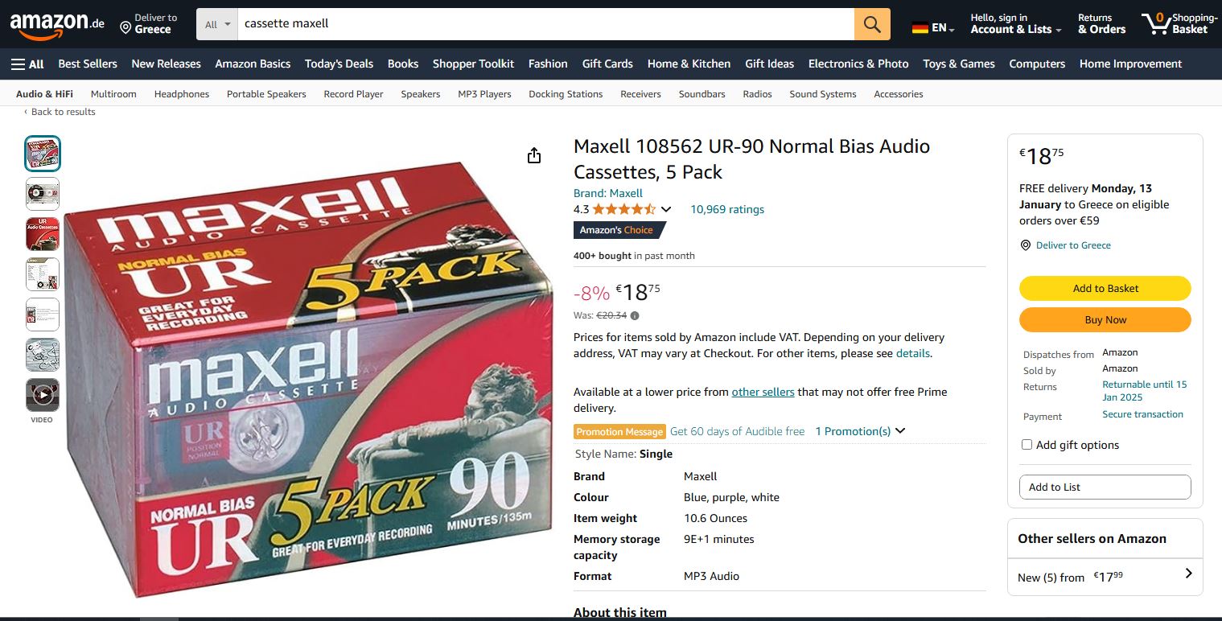This screenshot has width=1222, height=621.
Task: Enable the Add gift options checkbox
Action: [1027, 445]
